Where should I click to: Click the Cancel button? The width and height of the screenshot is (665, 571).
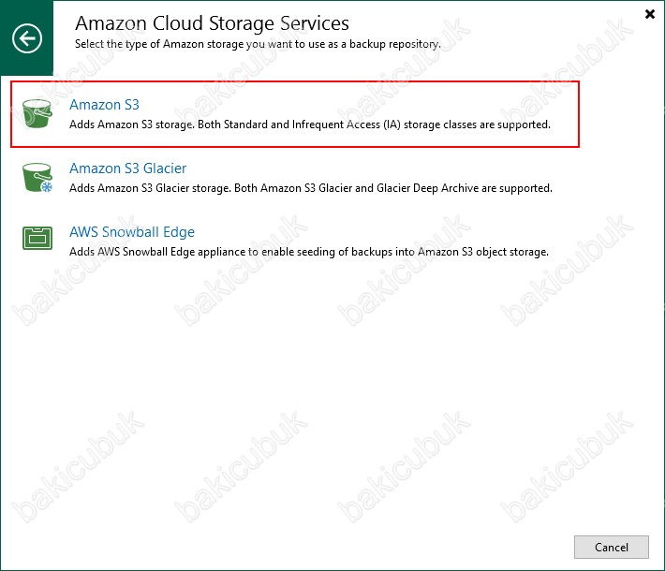tap(611, 547)
